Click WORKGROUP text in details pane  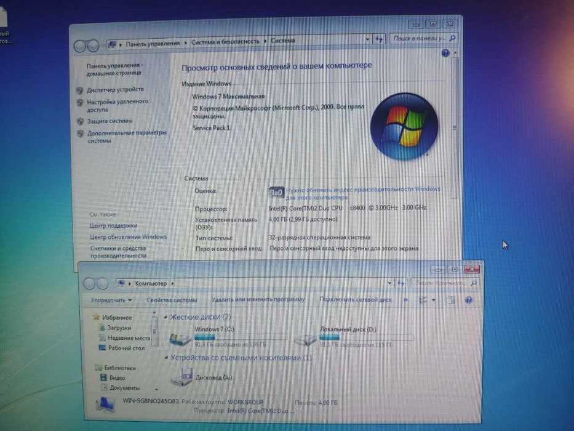[x=245, y=401]
